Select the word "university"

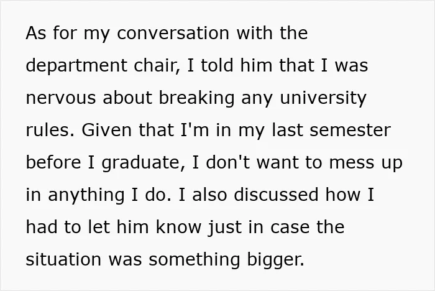(x=323, y=99)
